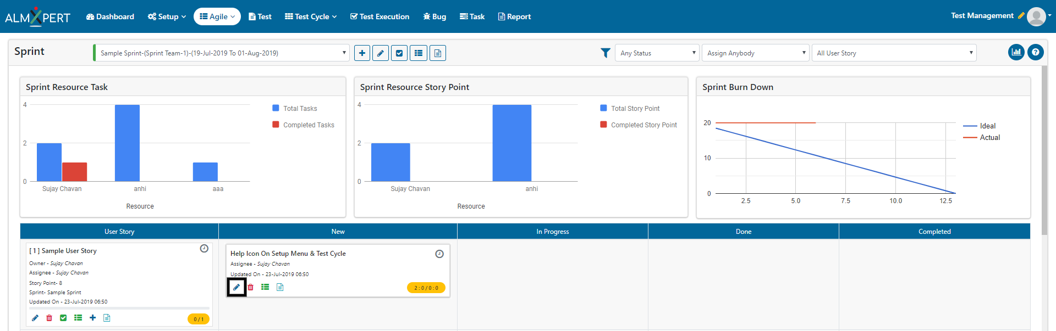Go to Dashboard
This screenshot has height=331, width=1056.
(x=110, y=16)
